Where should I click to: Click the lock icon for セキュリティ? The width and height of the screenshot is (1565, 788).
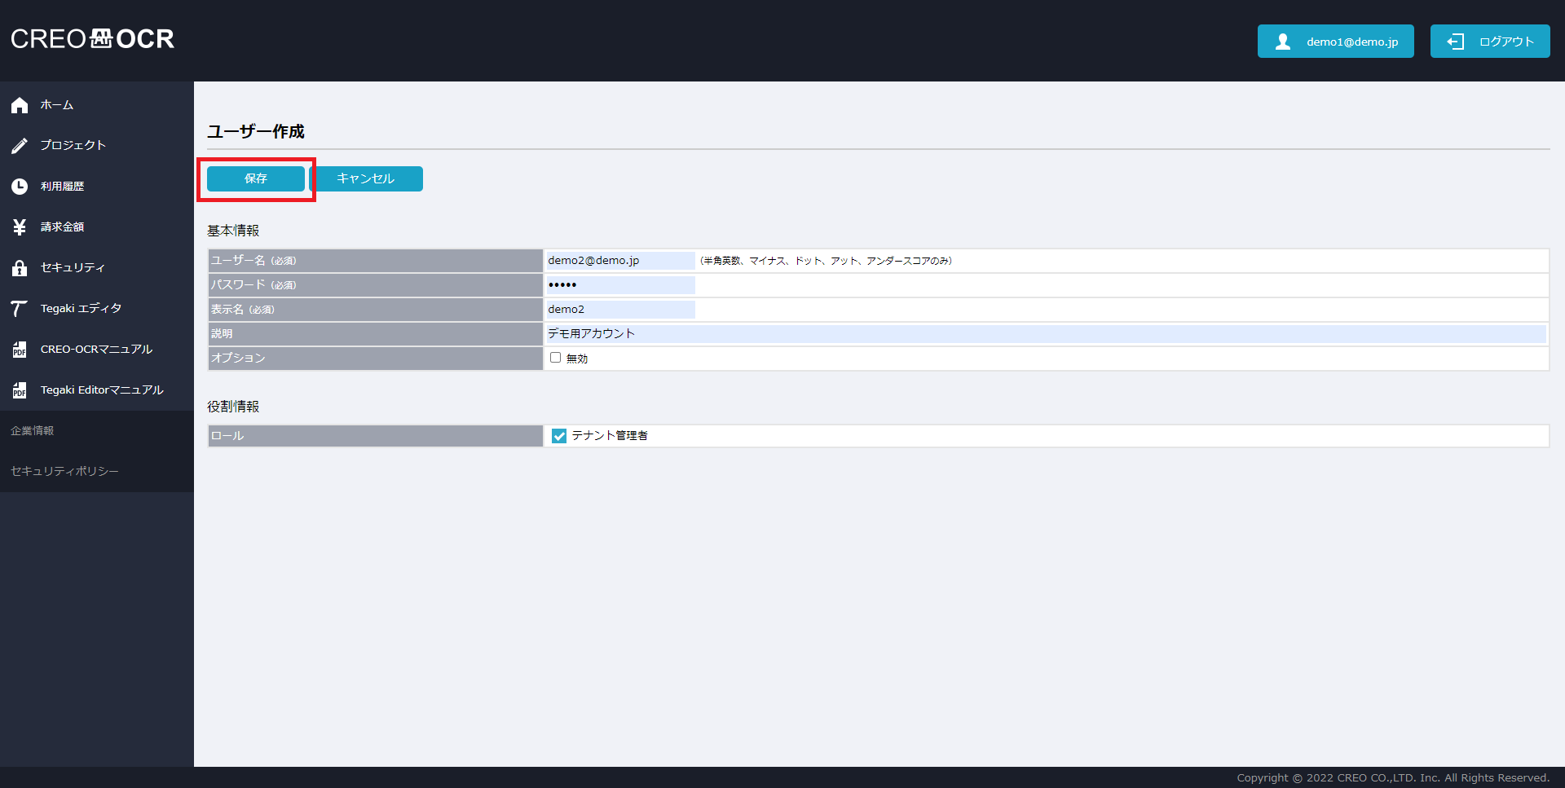pos(20,268)
